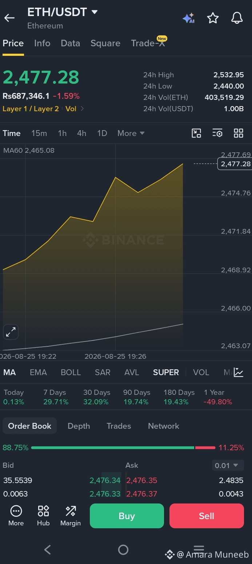Switch to the Depth tab
Screen dimensions: 252x564
[x=79, y=426]
